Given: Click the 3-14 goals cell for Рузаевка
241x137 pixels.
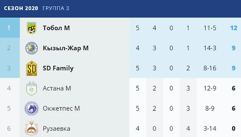Looking at the screenshot, I should [210, 128].
